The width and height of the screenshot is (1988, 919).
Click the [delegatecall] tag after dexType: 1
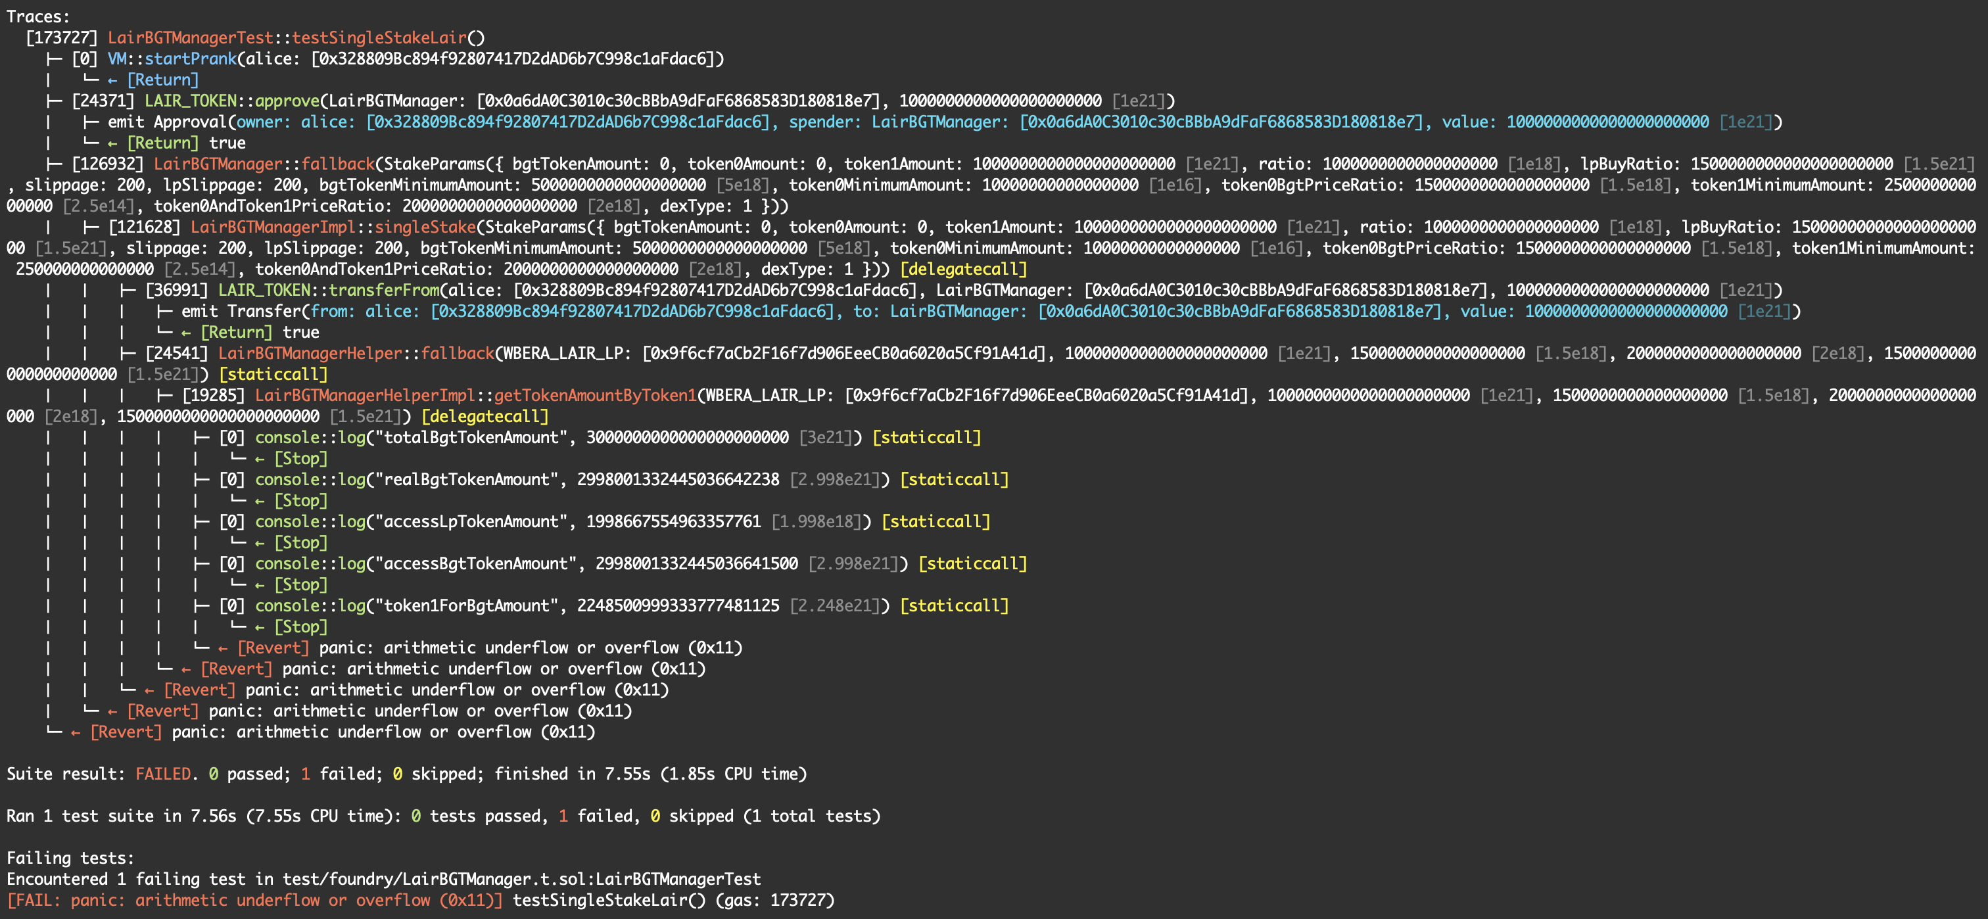pyautogui.click(x=964, y=270)
